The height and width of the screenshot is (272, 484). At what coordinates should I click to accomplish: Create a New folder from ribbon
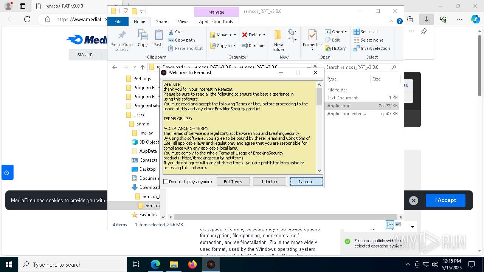coord(278,41)
